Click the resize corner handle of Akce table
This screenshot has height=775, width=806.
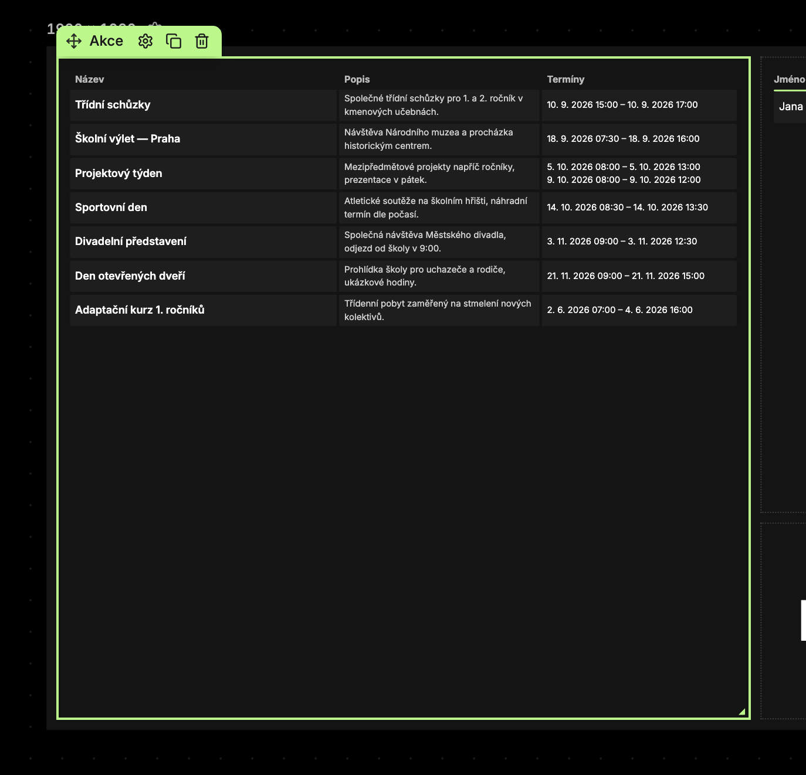(742, 712)
